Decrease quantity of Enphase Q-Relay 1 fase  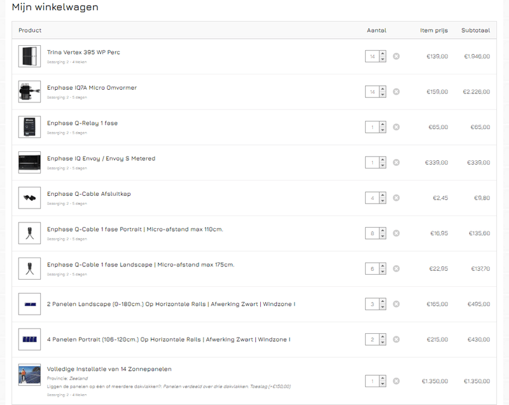pos(383,130)
